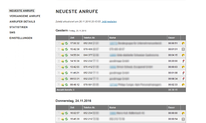The width and height of the screenshot is (206, 123).
Task: Click the note icon in the 17:00:32 row
Action: (59, 43)
